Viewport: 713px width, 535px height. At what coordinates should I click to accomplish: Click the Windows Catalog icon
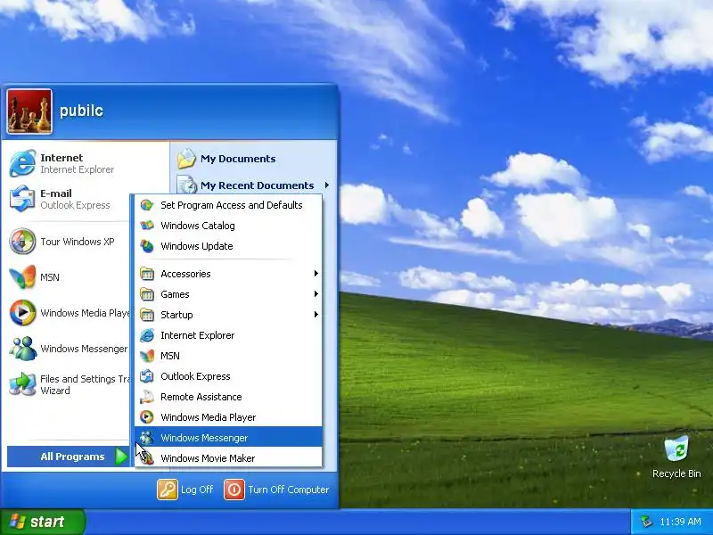(x=147, y=226)
